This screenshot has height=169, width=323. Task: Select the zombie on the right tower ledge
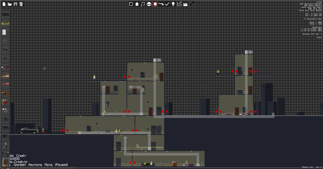click(x=218, y=72)
